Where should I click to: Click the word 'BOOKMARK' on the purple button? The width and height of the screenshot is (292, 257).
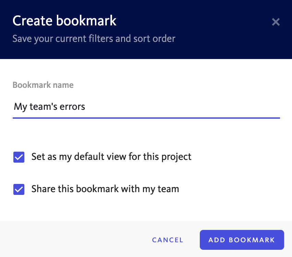click(252, 240)
